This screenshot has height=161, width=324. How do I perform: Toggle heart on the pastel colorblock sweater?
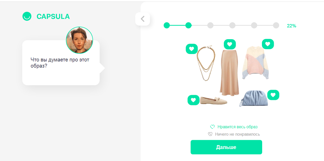[268, 44]
